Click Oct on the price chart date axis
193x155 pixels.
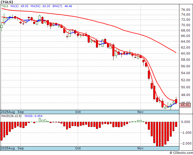(78, 112)
